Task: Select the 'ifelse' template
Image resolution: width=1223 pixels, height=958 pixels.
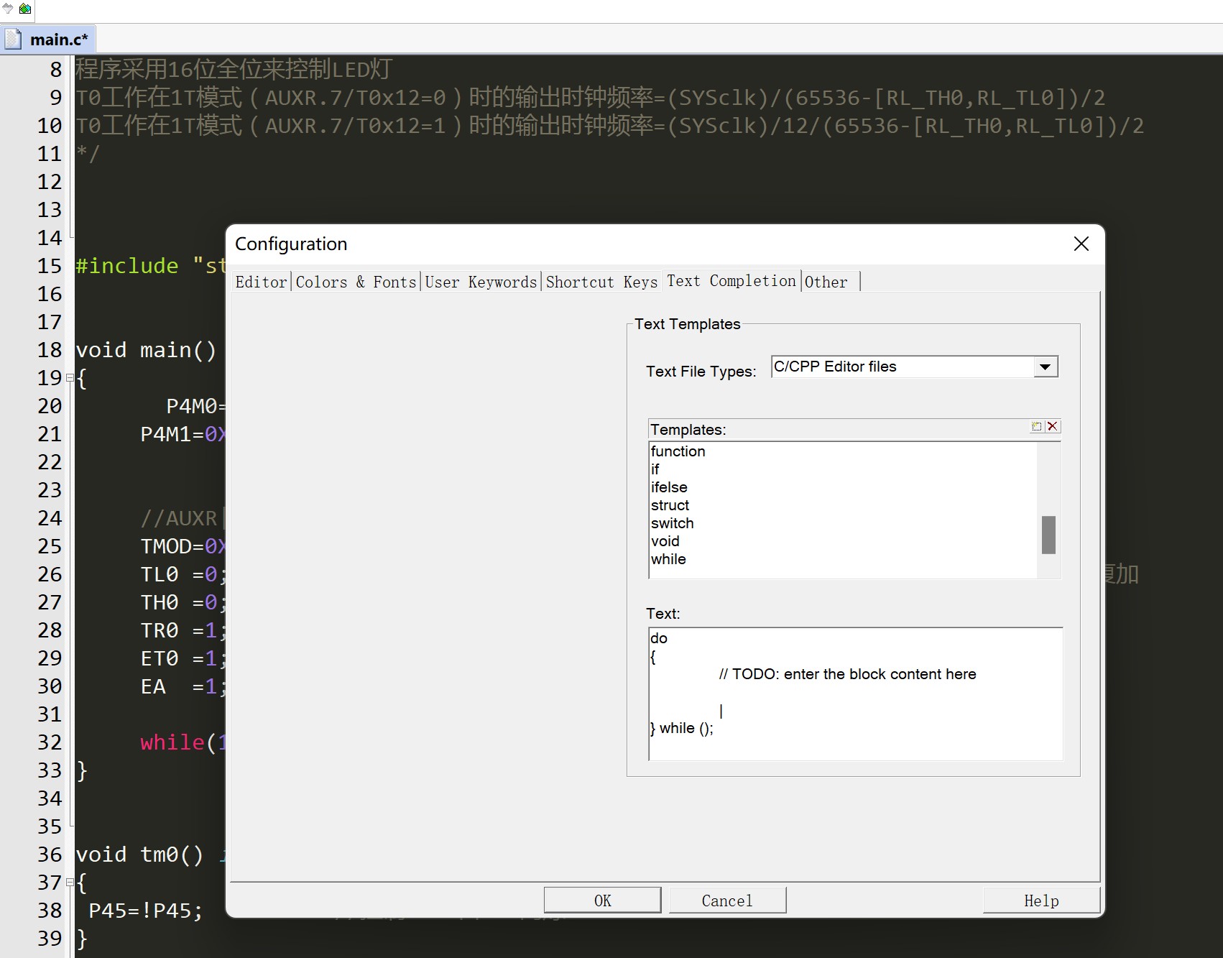Action: (x=669, y=487)
